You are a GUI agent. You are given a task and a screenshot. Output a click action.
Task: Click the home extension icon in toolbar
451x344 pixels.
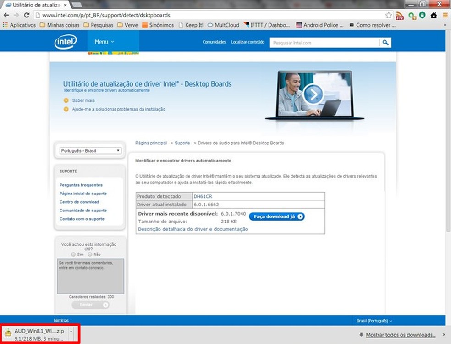434,15
